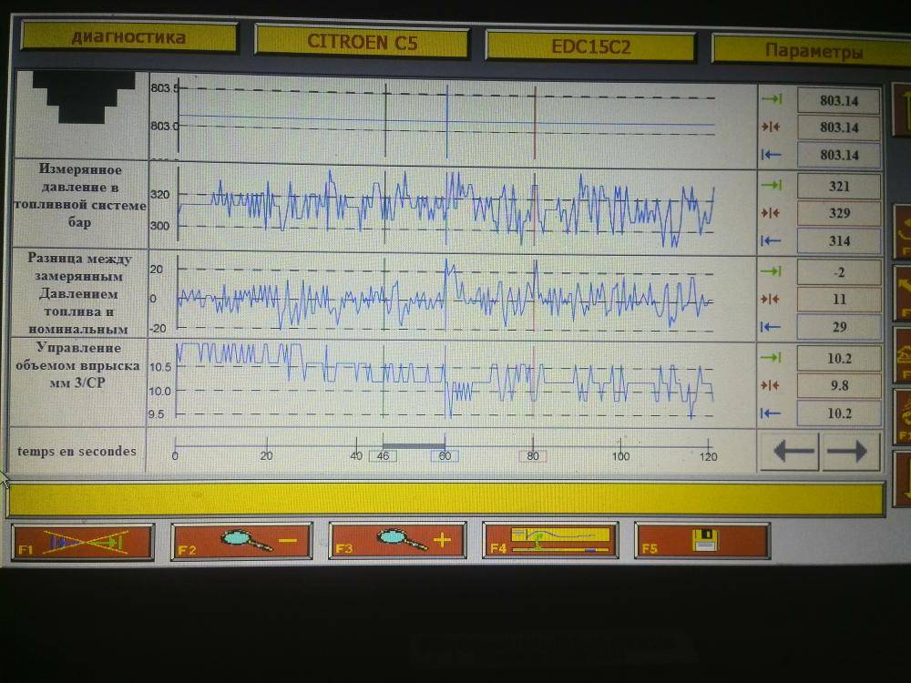The height and width of the screenshot is (683, 911).
Task: Save recording with the F5 floppy disk
Action: [701, 540]
